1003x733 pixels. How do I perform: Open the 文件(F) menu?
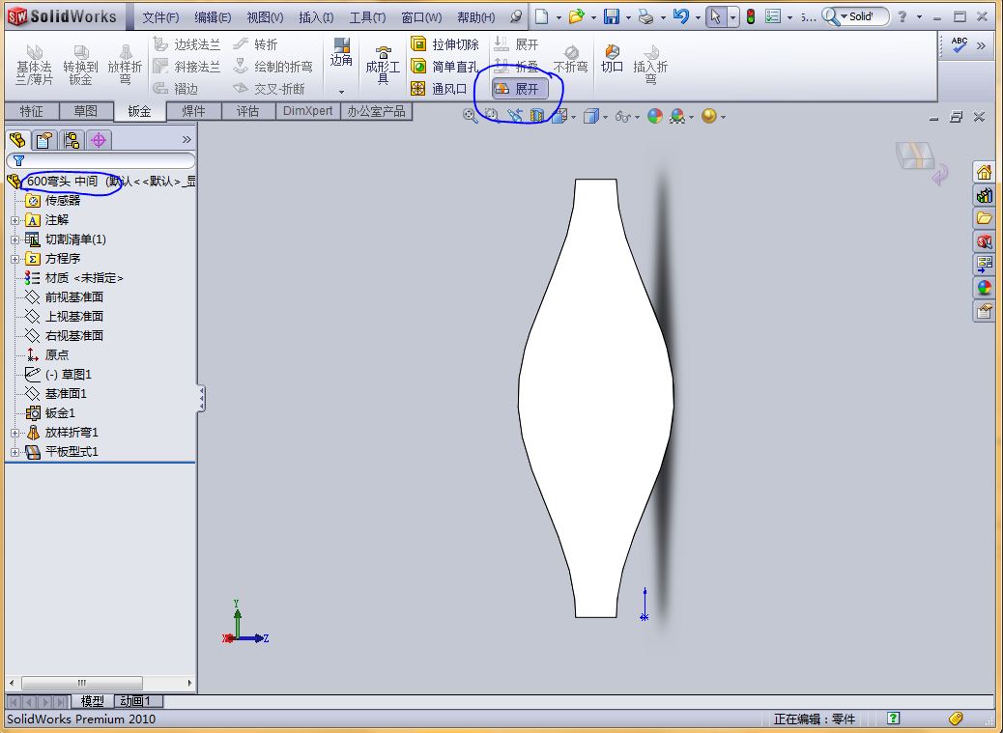(x=159, y=17)
